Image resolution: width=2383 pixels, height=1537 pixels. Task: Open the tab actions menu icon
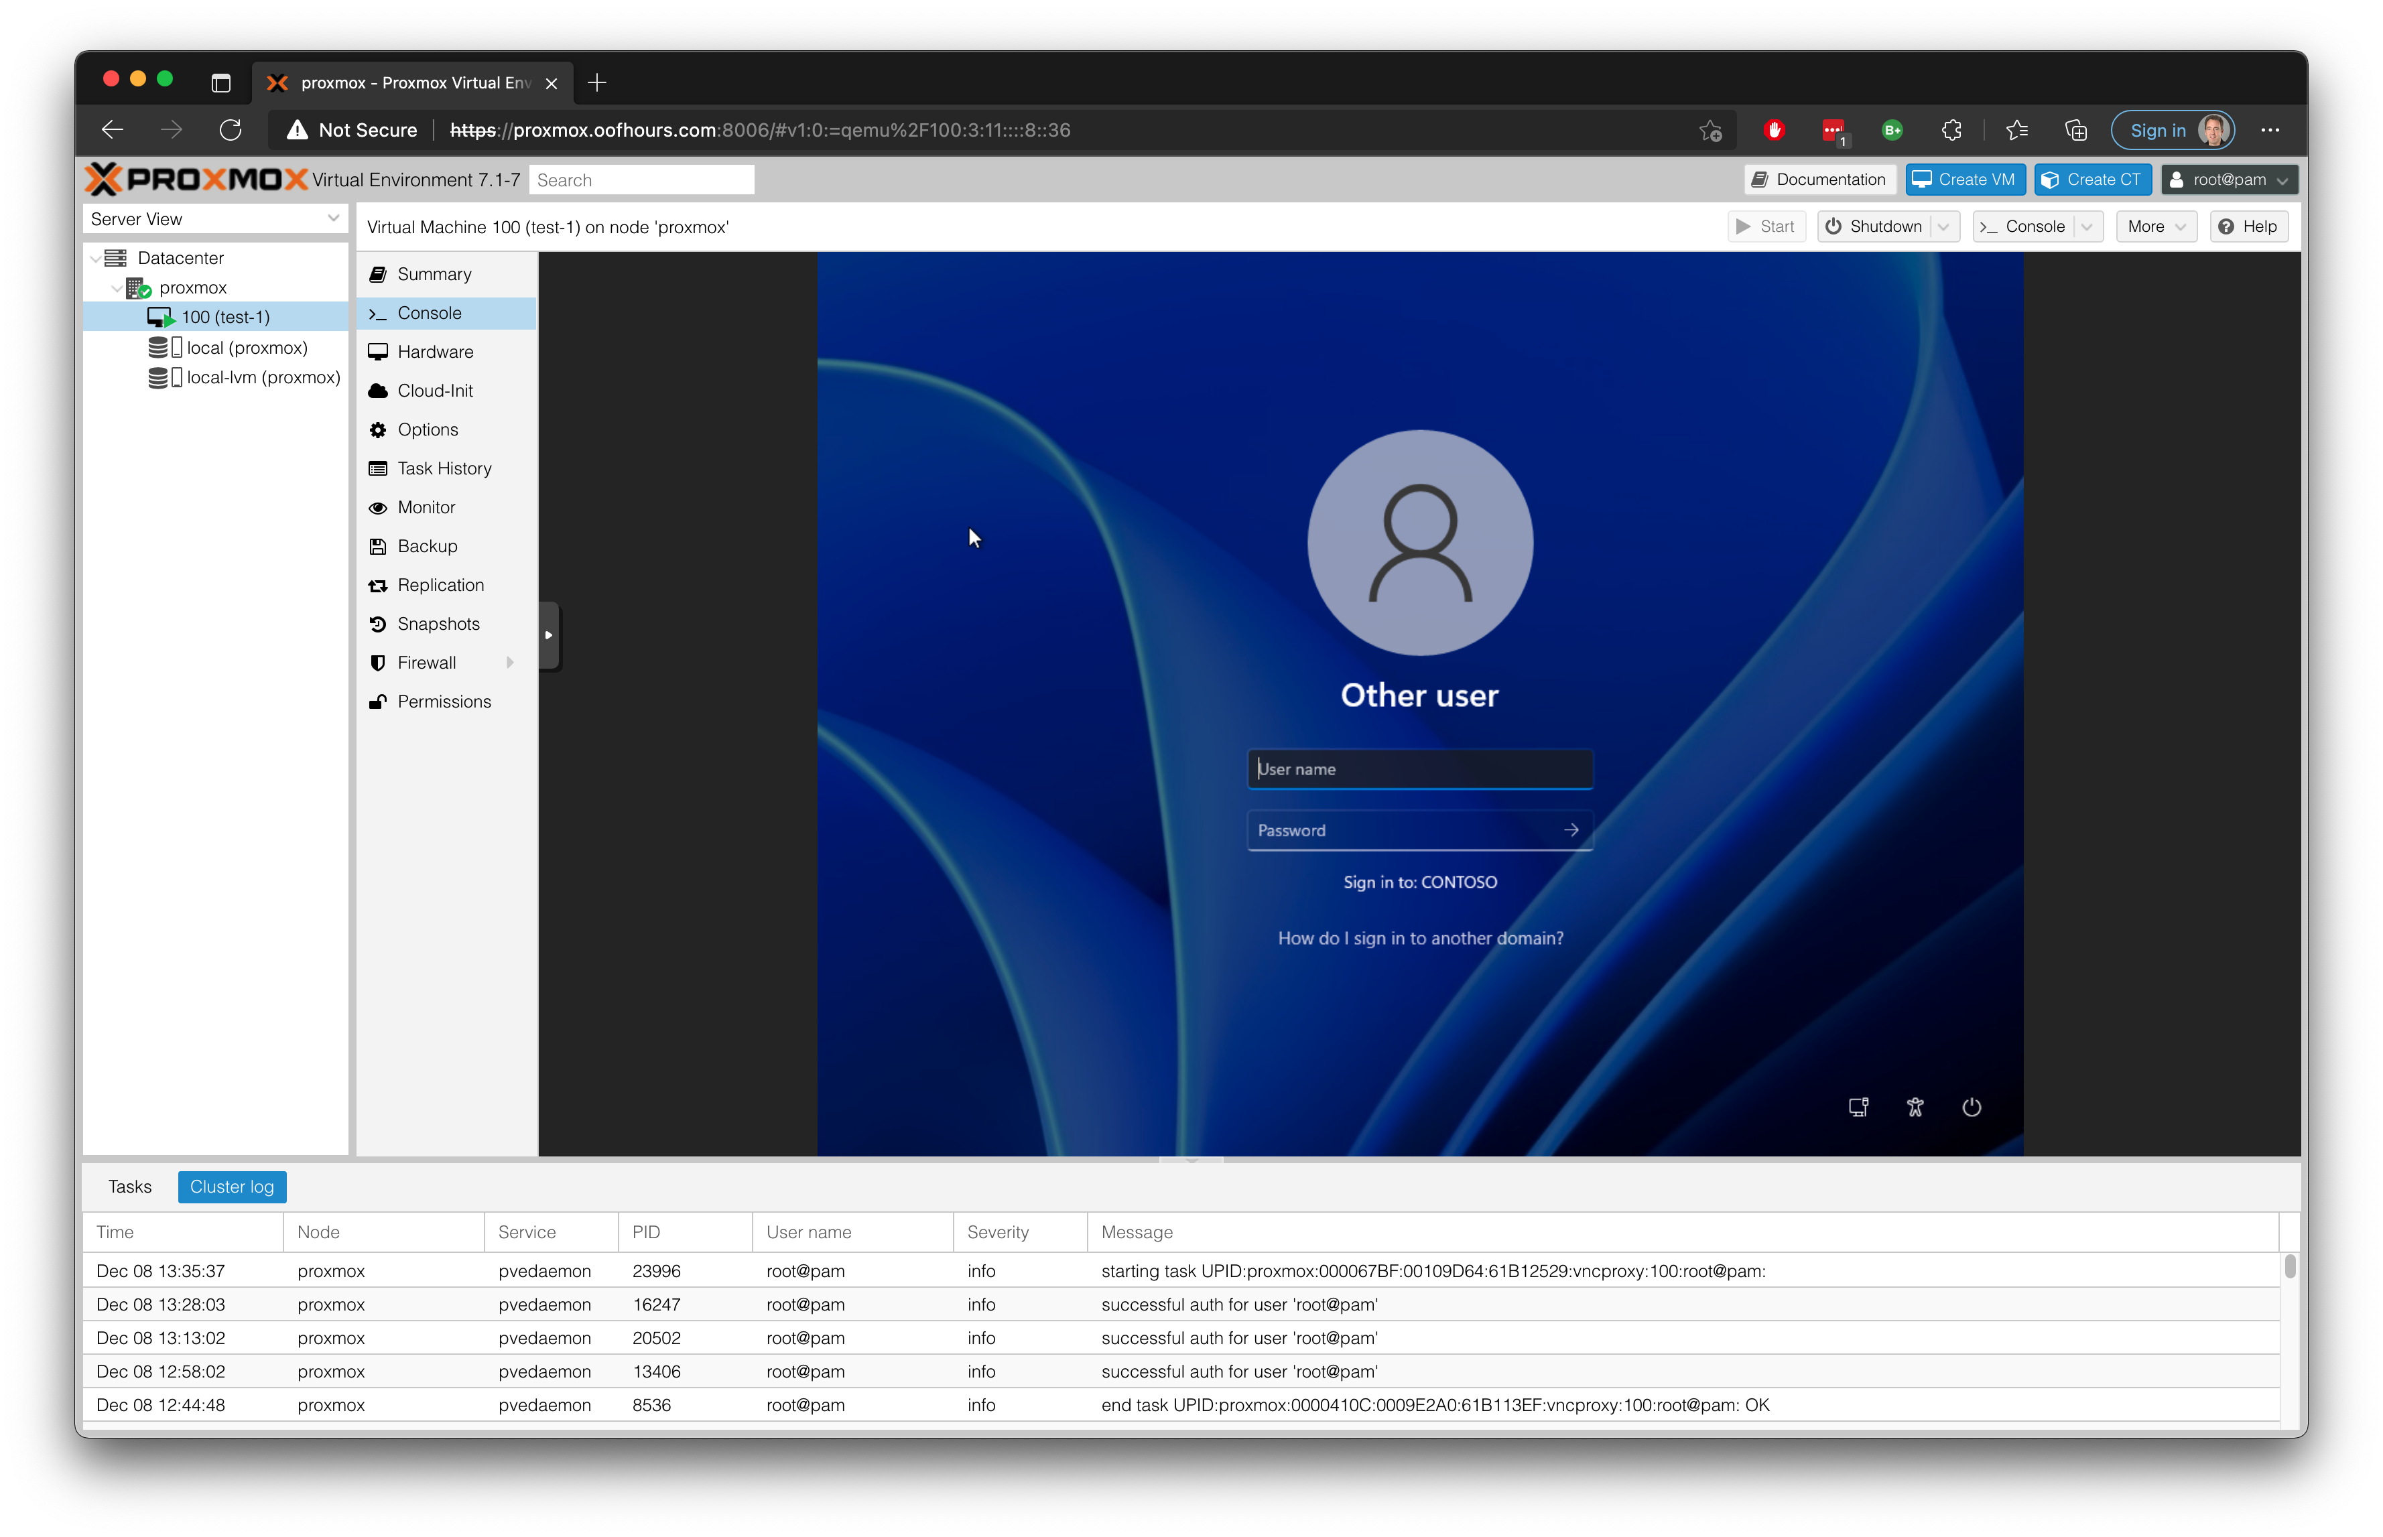pos(220,83)
